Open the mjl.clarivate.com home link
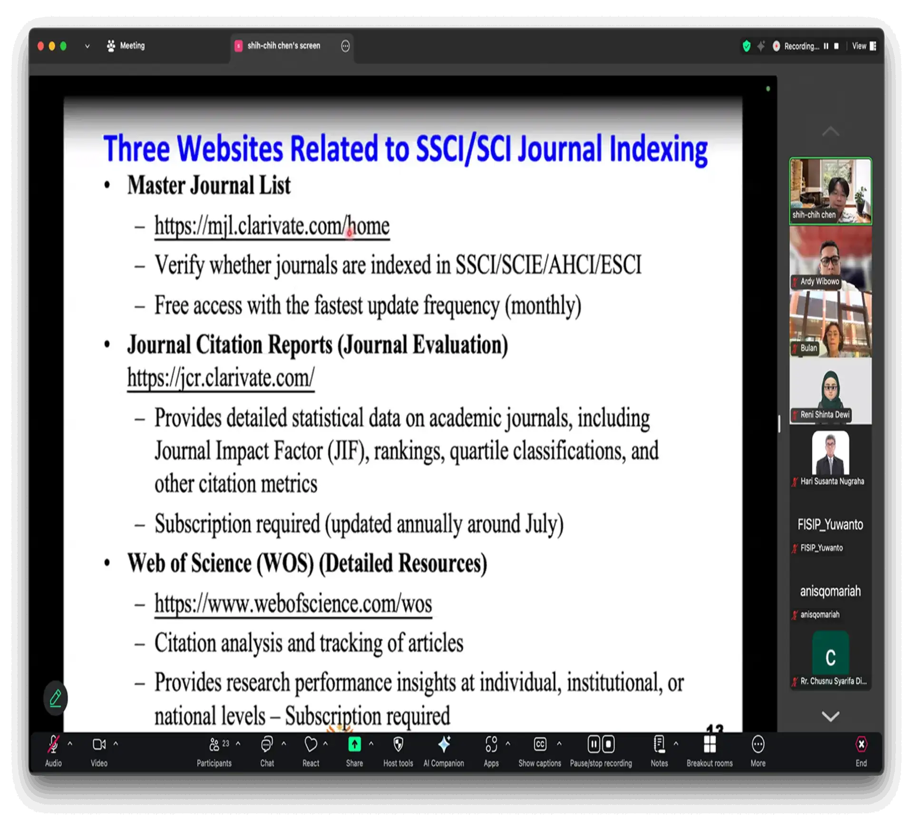913x830 pixels. point(272,226)
